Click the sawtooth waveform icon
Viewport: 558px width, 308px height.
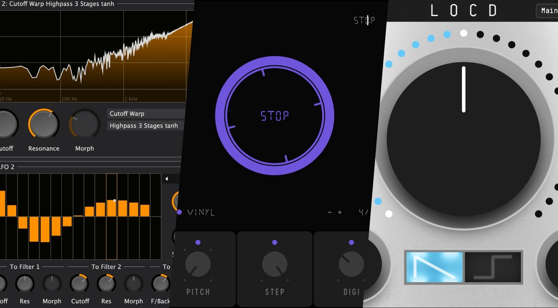(x=434, y=267)
